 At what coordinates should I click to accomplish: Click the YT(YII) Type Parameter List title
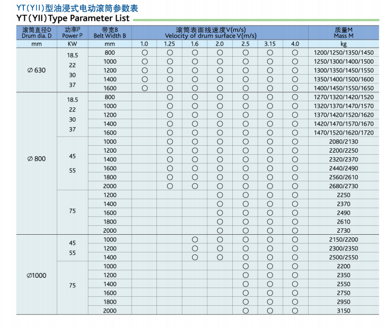pyautogui.click(x=66, y=17)
